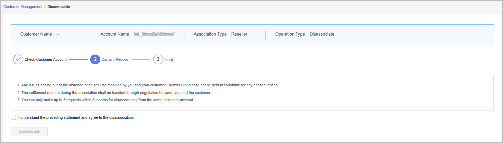The height and width of the screenshot is (143, 503).
Task: Click the Disassociate breadcrumb item
Action: tap(59, 7)
